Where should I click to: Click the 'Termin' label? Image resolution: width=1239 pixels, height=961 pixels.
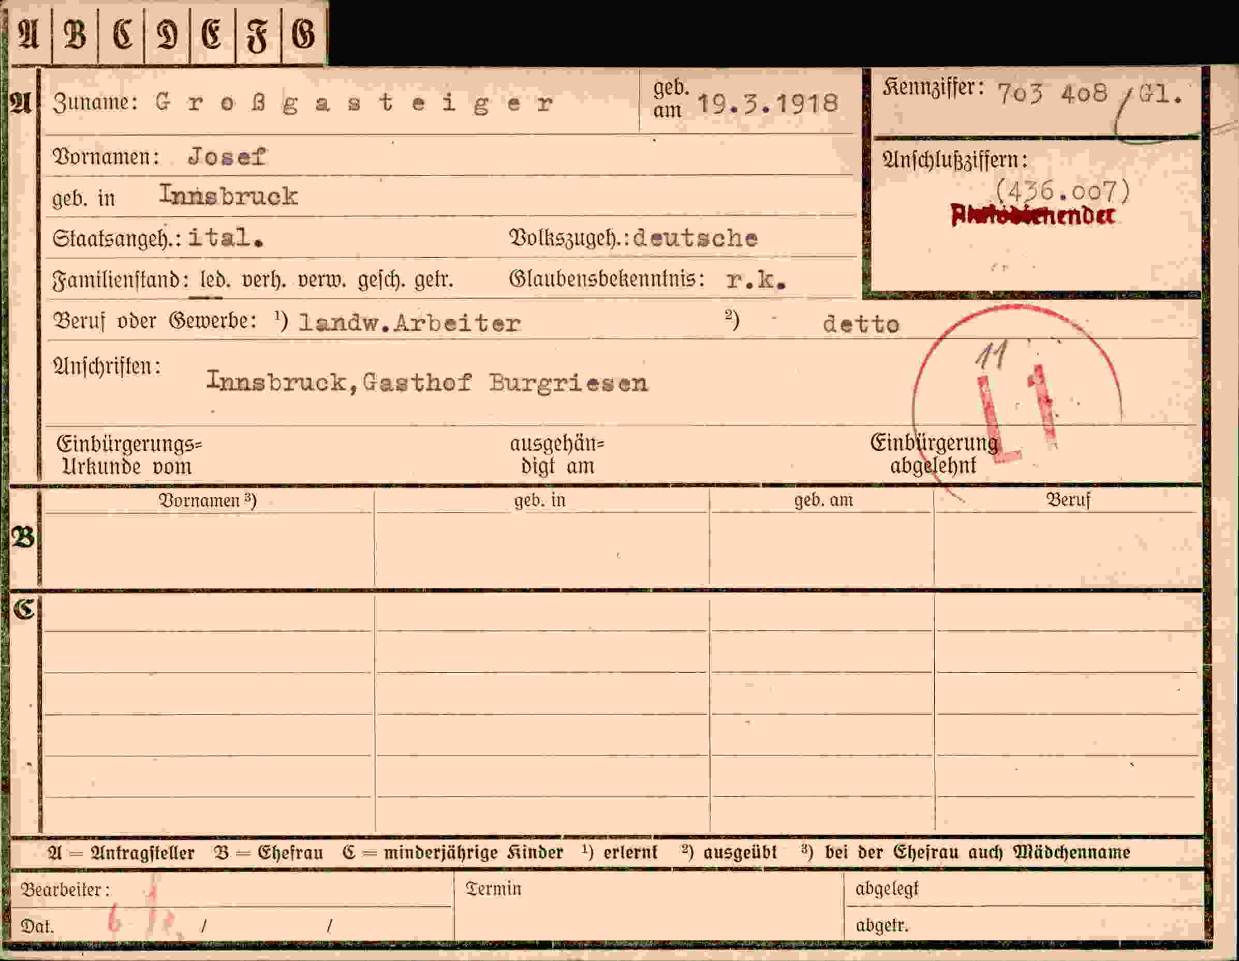point(492,889)
